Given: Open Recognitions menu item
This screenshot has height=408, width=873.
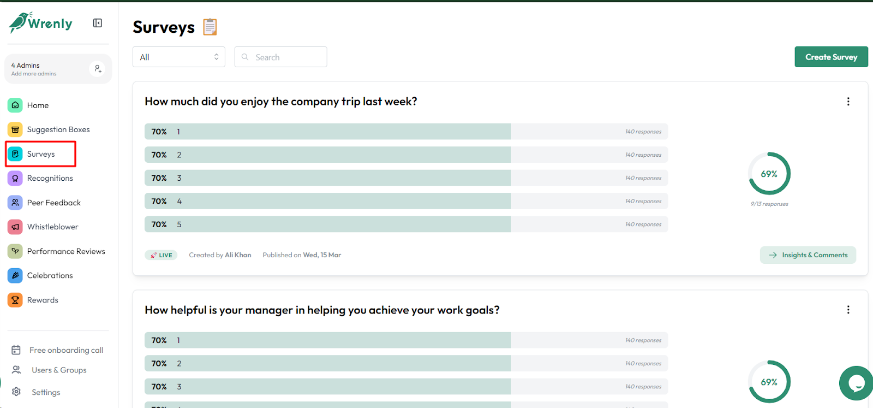Looking at the screenshot, I should [50, 178].
